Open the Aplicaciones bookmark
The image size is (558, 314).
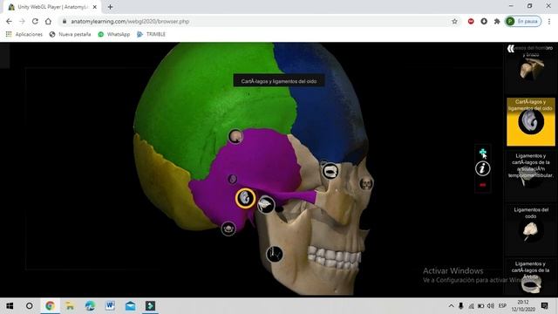24,34
